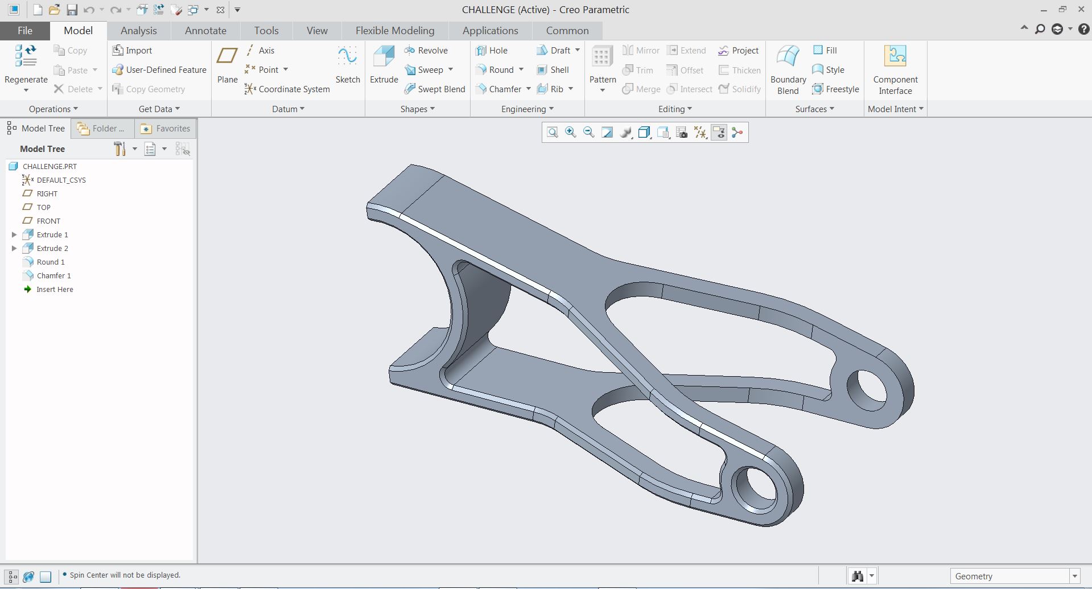The width and height of the screenshot is (1092, 589).
Task: Click the section snapshot camera icon
Action: coord(682,133)
